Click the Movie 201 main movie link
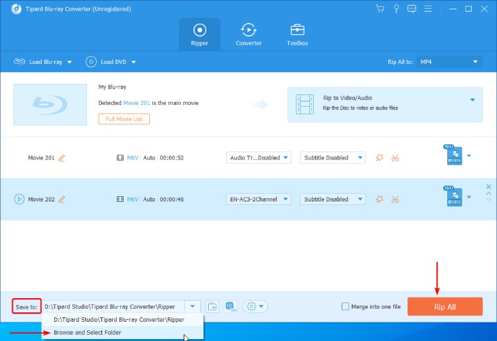Viewport: 497px width, 341px height. coord(136,102)
